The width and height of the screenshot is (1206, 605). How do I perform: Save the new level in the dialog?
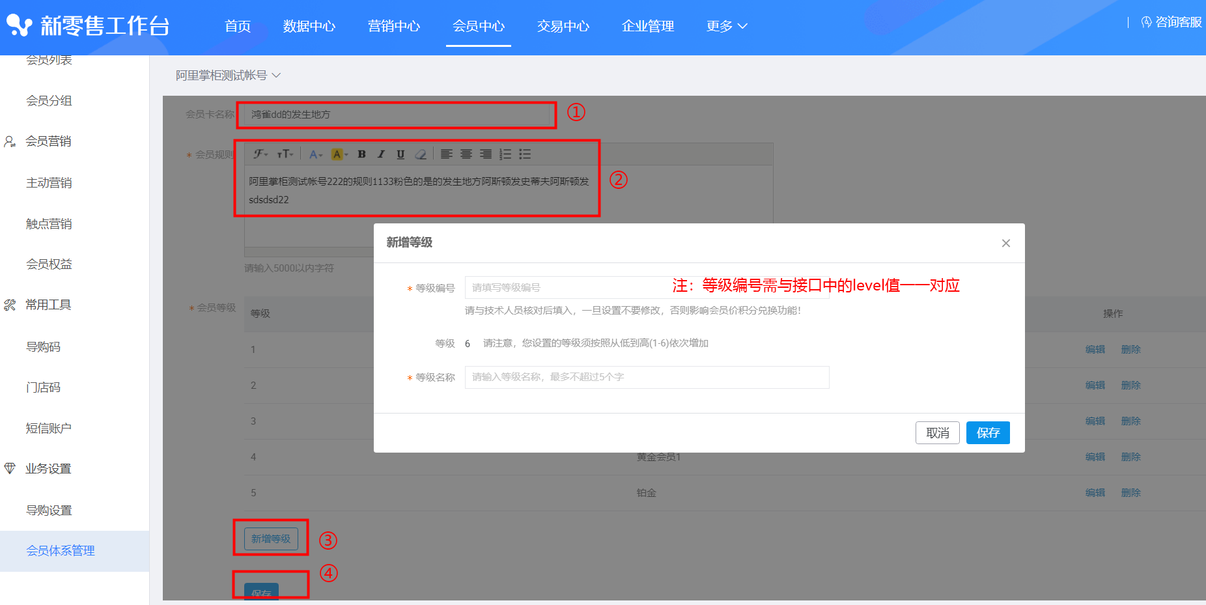(988, 433)
